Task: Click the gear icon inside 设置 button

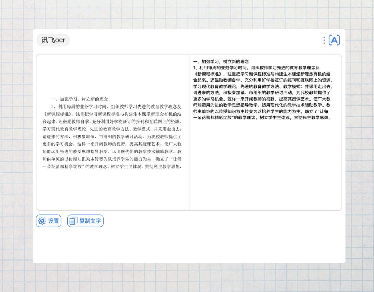Action: pyautogui.click(x=42, y=221)
